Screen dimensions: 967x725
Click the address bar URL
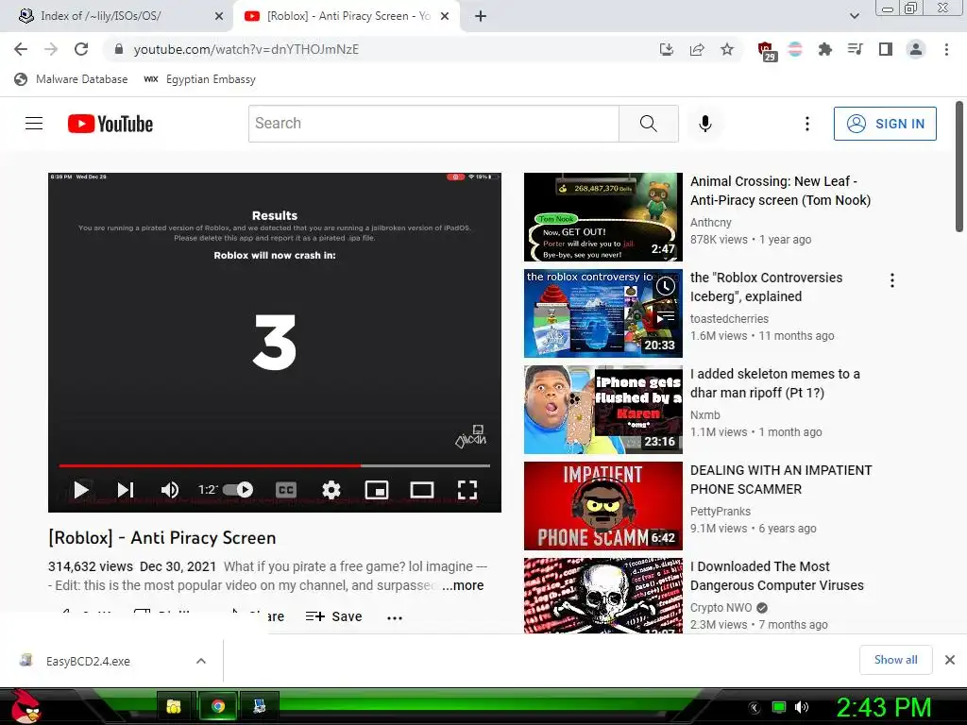coord(246,49)
